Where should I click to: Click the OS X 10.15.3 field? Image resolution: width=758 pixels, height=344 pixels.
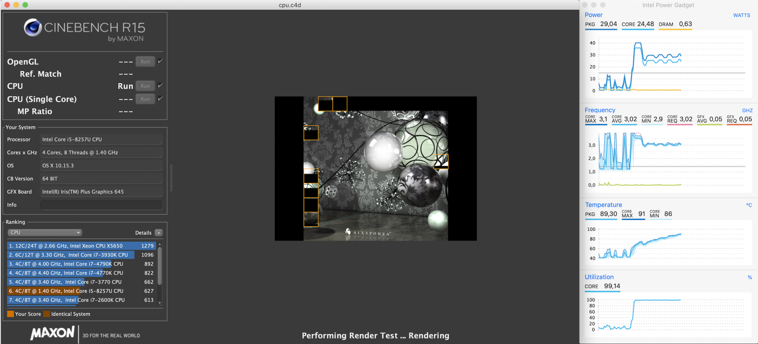pos(101,165)
